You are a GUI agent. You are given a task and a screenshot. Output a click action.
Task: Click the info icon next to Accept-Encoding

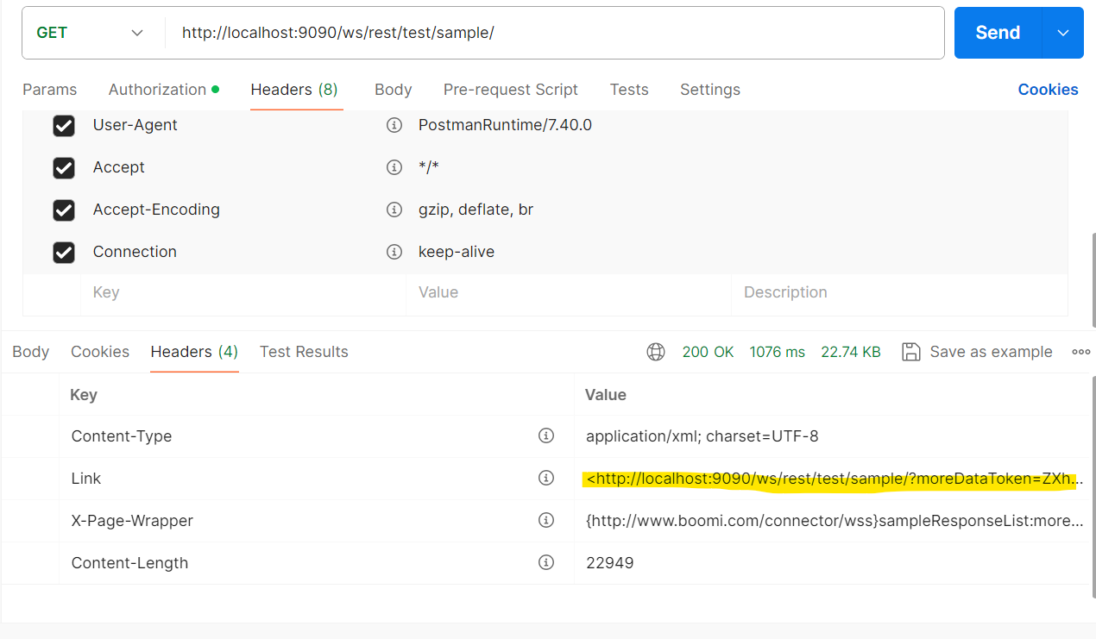click(394, 210)
